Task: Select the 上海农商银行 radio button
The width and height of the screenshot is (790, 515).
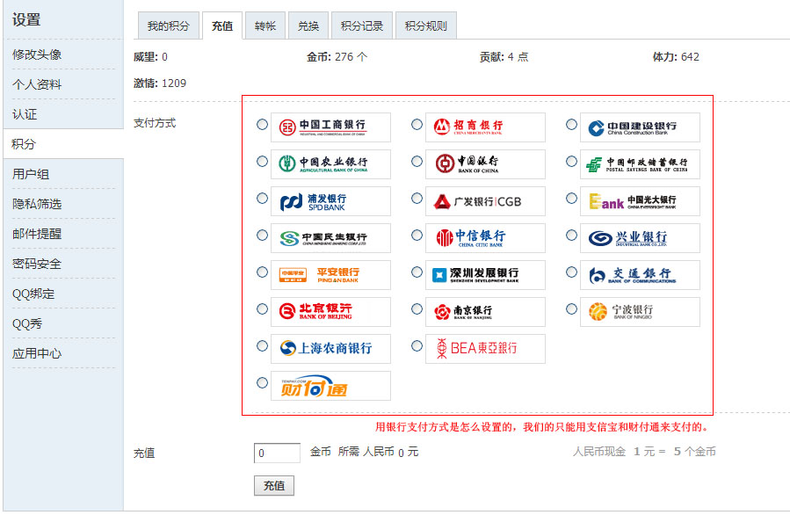Action: 262,345
